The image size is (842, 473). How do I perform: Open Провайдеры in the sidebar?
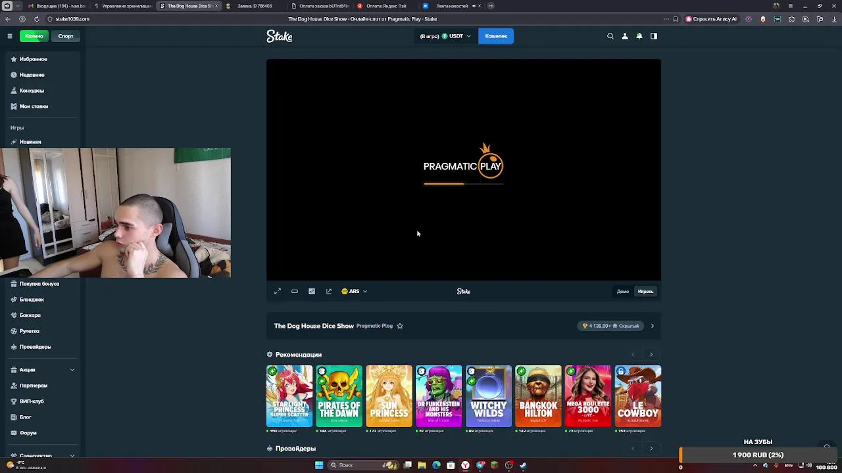pyautogui.click(x=35, y=347)
